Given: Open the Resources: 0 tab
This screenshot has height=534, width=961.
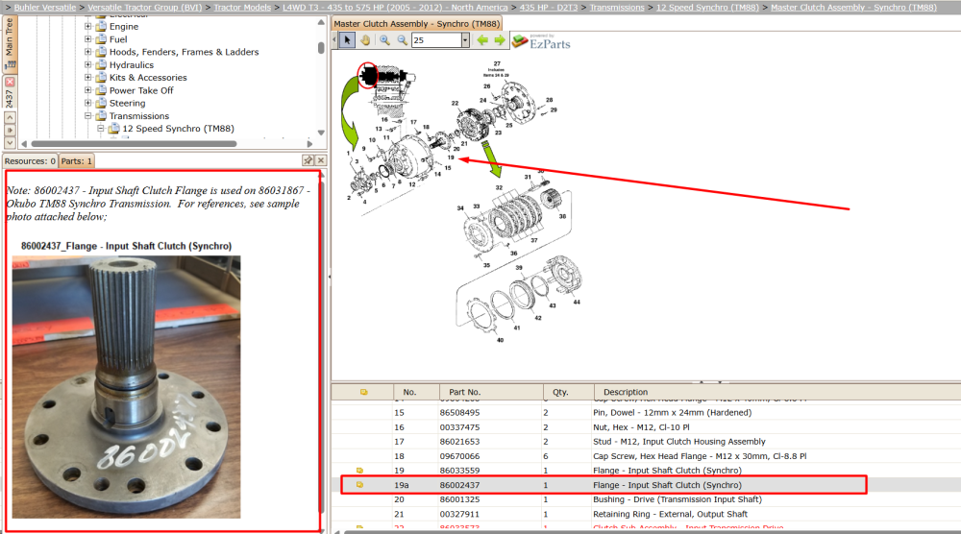Looking at the screenshot, I should click(30, 161).
